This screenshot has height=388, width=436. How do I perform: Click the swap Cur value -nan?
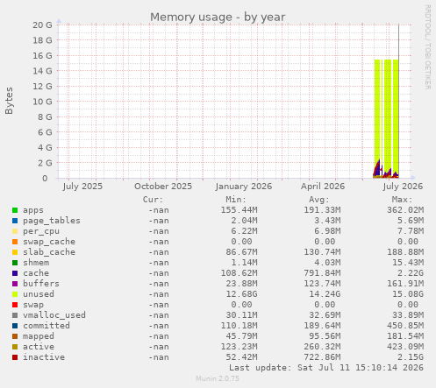pyautogui.click(x=159, y=305)
